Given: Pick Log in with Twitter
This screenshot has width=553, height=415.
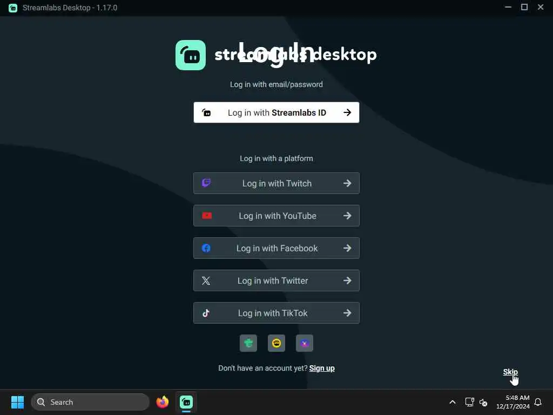Looking at the screenshot, I should coord(276,280).
